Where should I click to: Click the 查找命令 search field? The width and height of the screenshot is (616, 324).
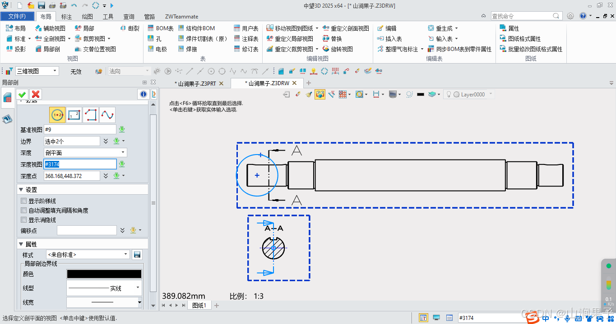coord(526,16)
